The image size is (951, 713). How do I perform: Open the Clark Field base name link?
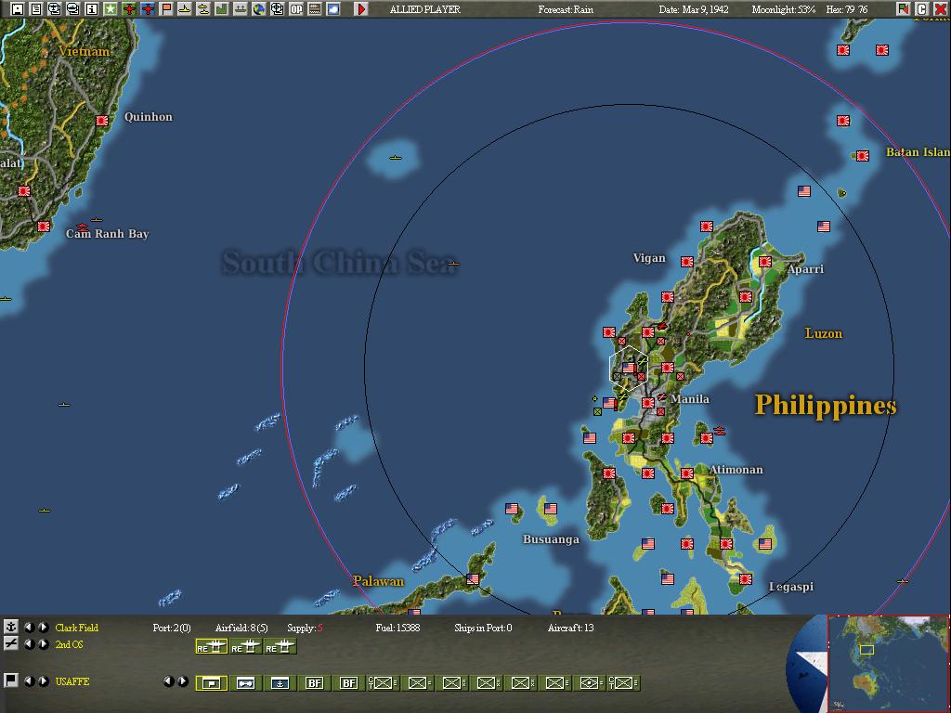pos(76,628)
